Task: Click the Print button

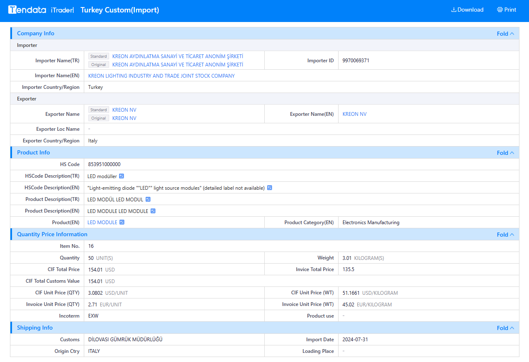Action: [507, 10]
